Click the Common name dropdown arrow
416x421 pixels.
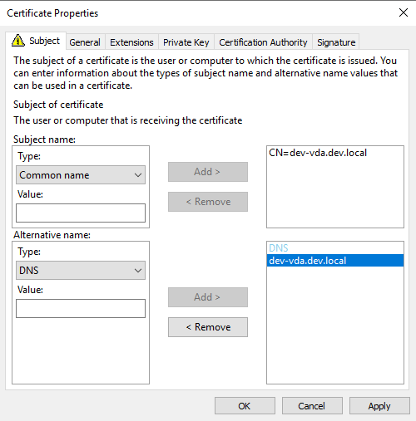(138, 175)
